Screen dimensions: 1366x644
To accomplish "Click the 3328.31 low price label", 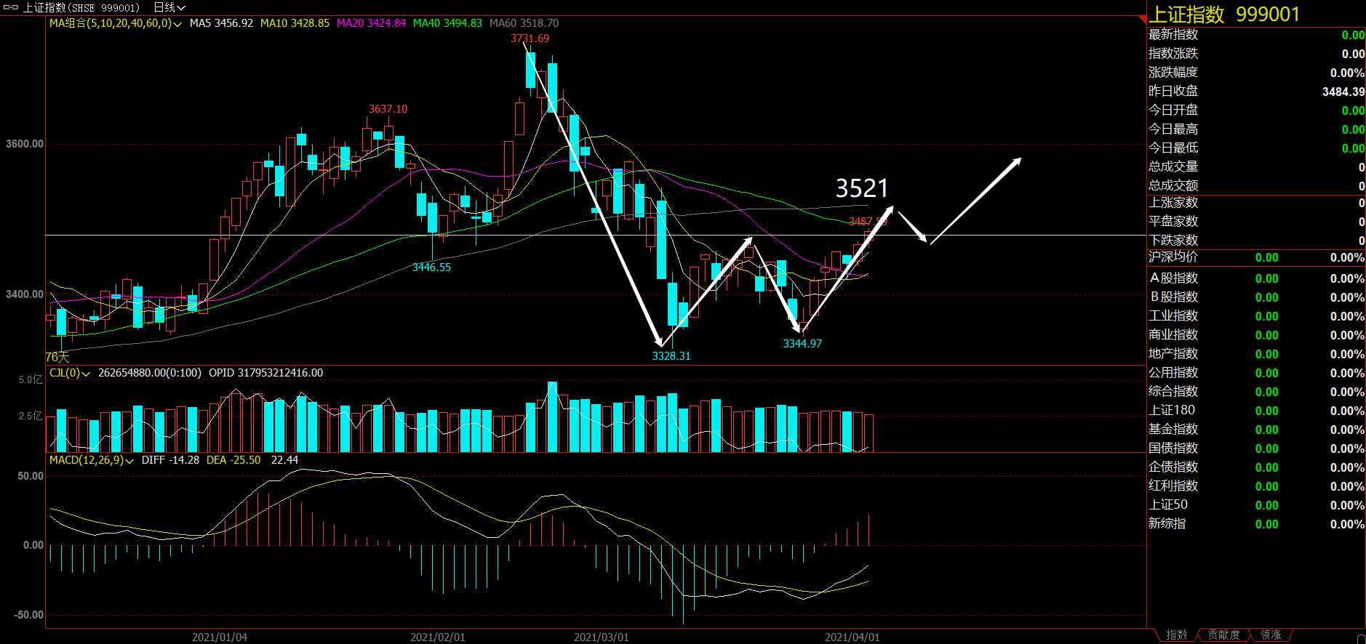I will [x=671, y=356].
